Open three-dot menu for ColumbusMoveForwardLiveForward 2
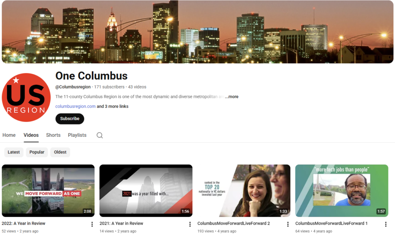 tap(288, 224)
